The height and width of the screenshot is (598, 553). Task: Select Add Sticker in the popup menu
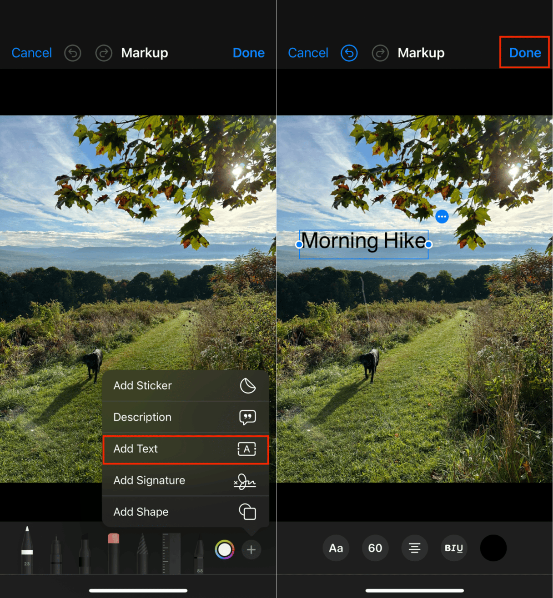click(186, 386)
